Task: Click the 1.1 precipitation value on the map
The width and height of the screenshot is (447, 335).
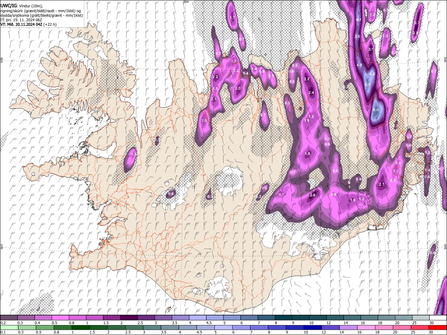Action: pyautogui.click(x=281, y=195)
